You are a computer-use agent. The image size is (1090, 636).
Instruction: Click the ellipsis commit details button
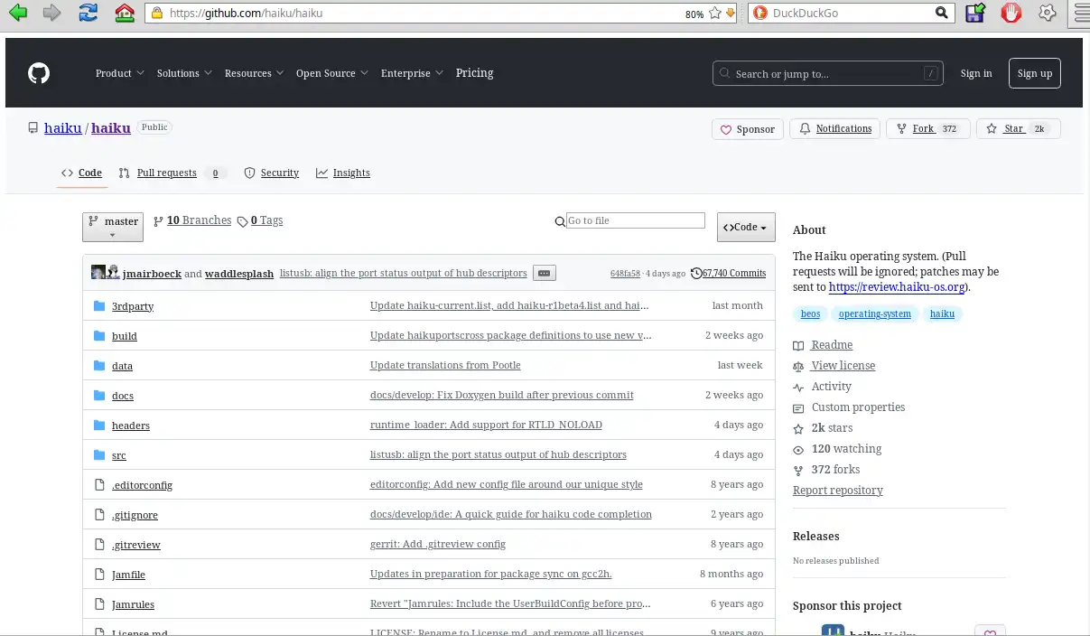click(x=544, y=273)
